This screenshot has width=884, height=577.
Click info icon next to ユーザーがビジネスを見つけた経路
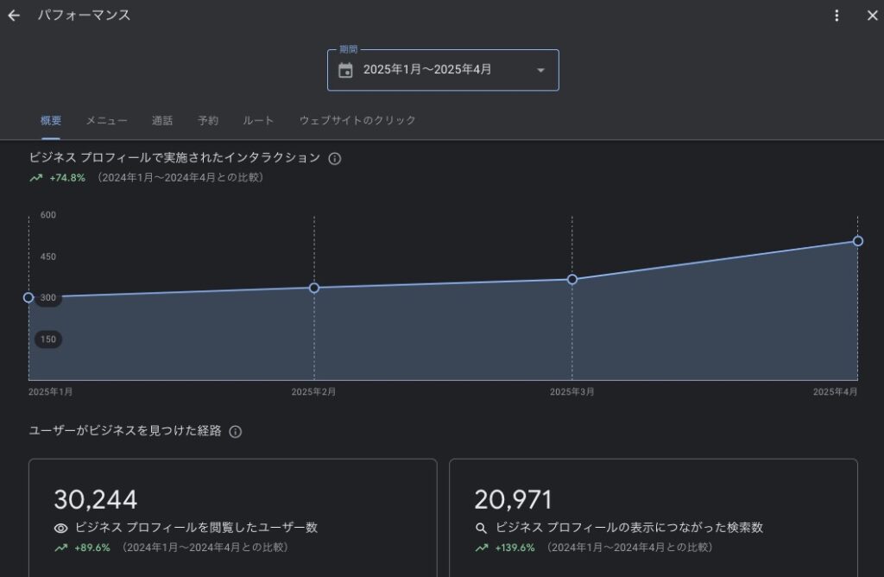click(x=236, y=432)
